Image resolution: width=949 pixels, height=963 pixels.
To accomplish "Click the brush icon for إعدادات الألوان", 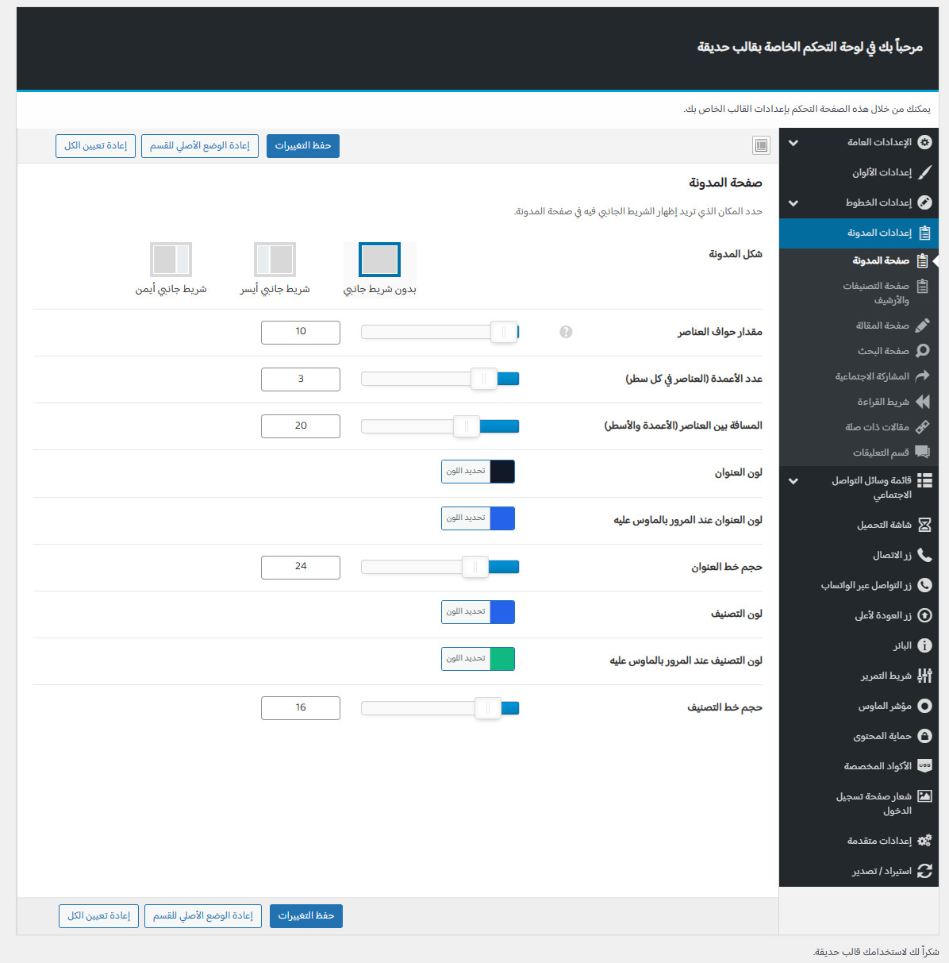I will point(924,172).
